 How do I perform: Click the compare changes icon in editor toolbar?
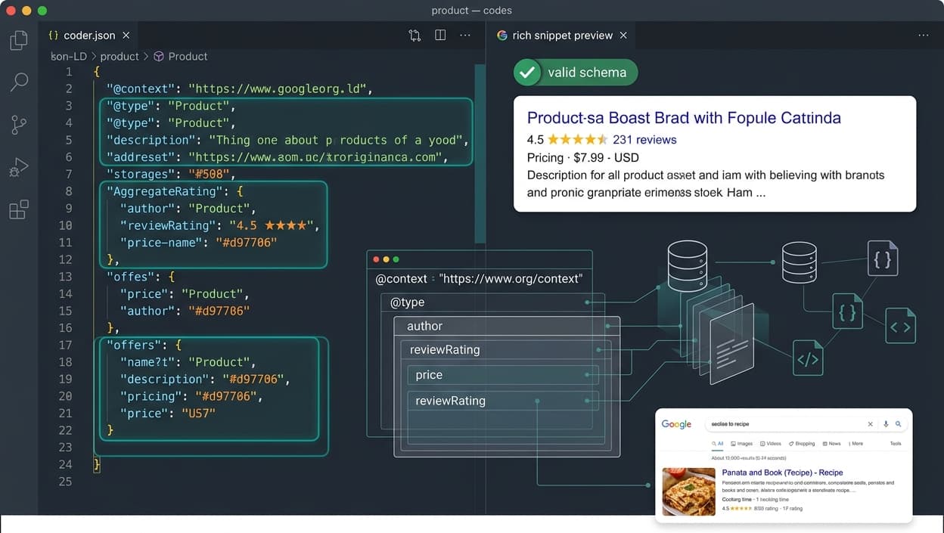click(x=415, y=36)
